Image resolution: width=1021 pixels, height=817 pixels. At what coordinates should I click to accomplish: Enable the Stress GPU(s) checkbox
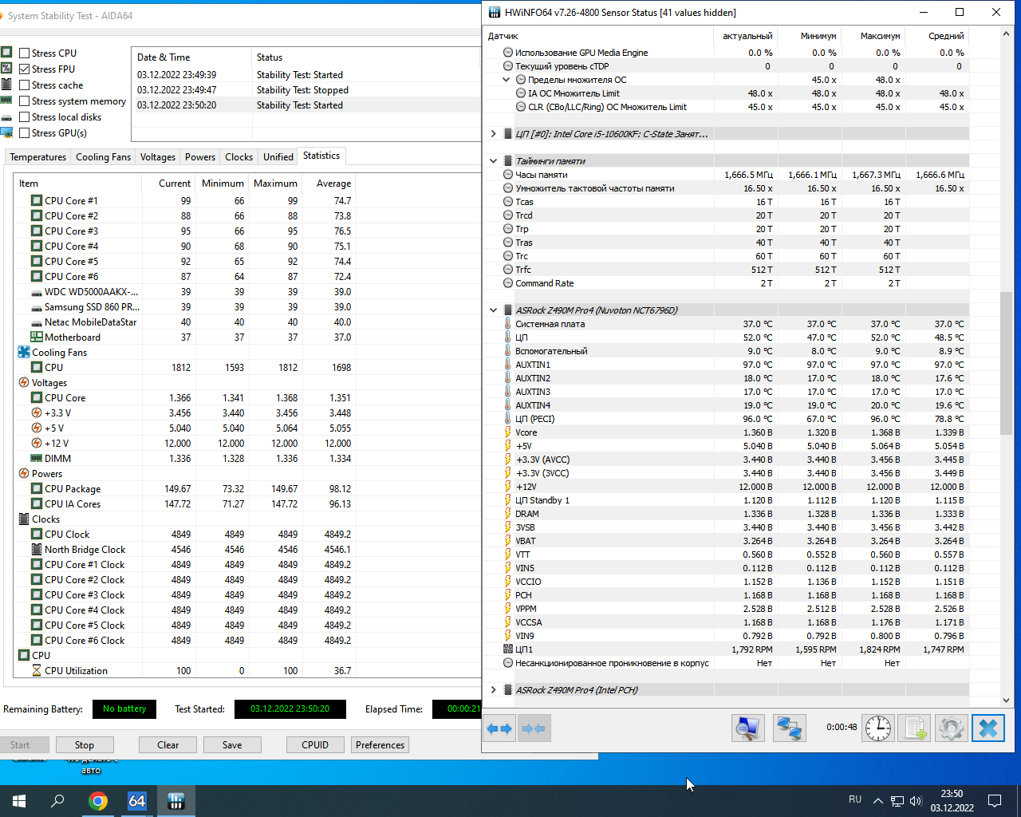(x=25, y=132)
